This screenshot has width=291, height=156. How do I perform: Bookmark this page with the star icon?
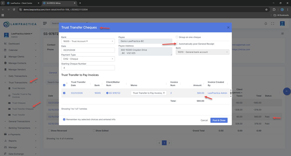coord(266,10)
